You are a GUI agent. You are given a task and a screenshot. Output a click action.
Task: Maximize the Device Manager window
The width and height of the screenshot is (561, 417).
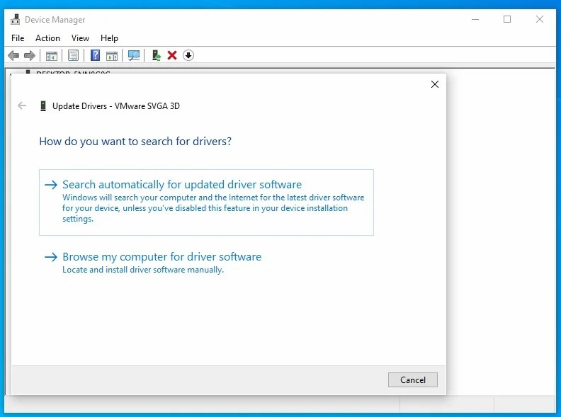[507, 19]
